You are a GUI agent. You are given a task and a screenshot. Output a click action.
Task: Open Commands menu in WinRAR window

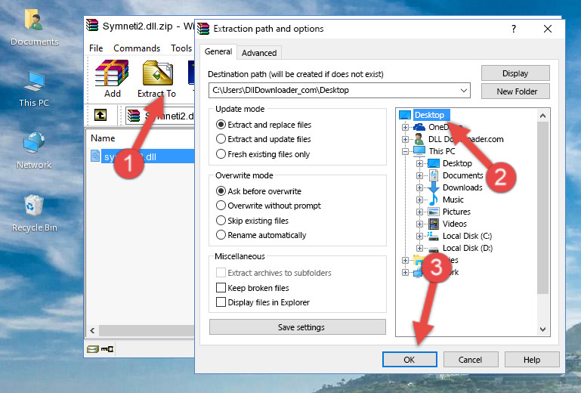pos(137,48)
